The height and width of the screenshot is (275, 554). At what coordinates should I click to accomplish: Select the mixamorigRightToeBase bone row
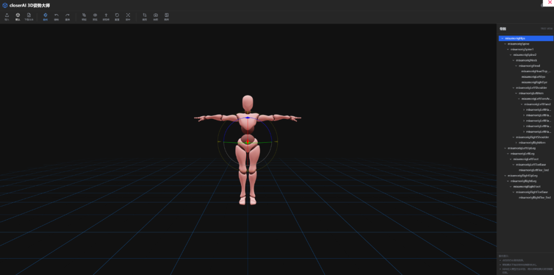coord(526,192)
